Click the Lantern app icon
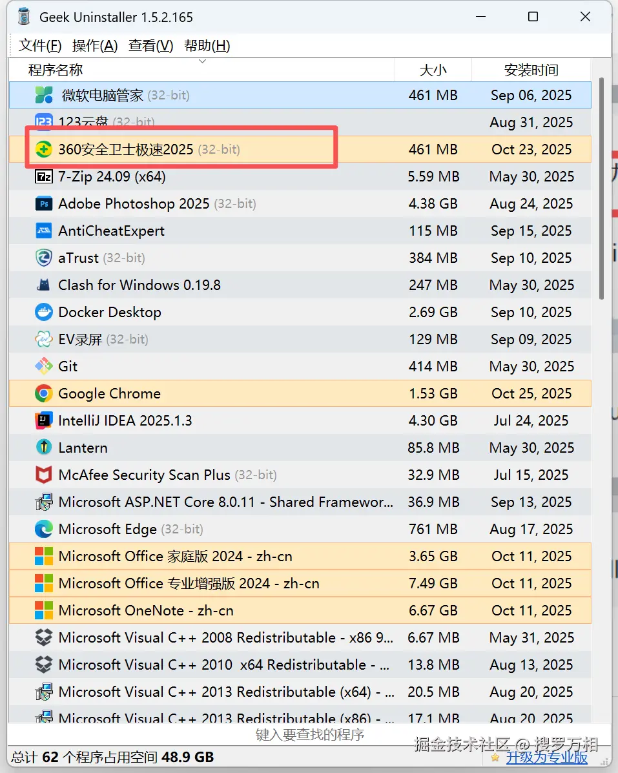 click(43, 448)
